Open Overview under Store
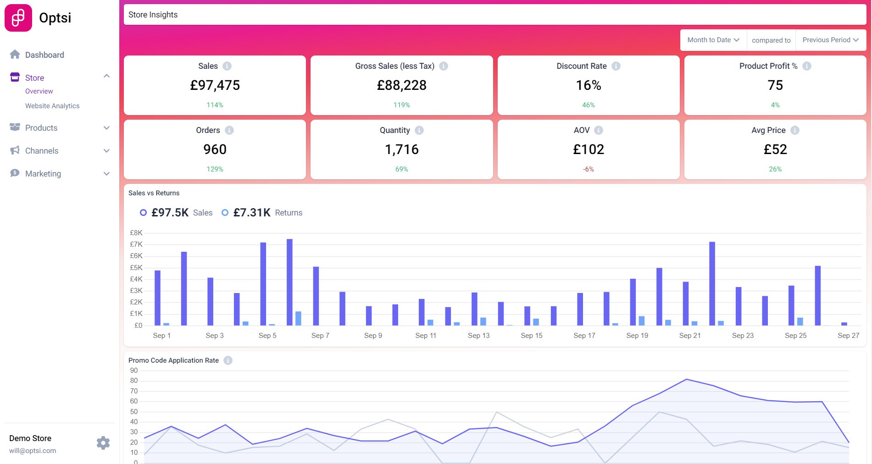 coord(39,91)
